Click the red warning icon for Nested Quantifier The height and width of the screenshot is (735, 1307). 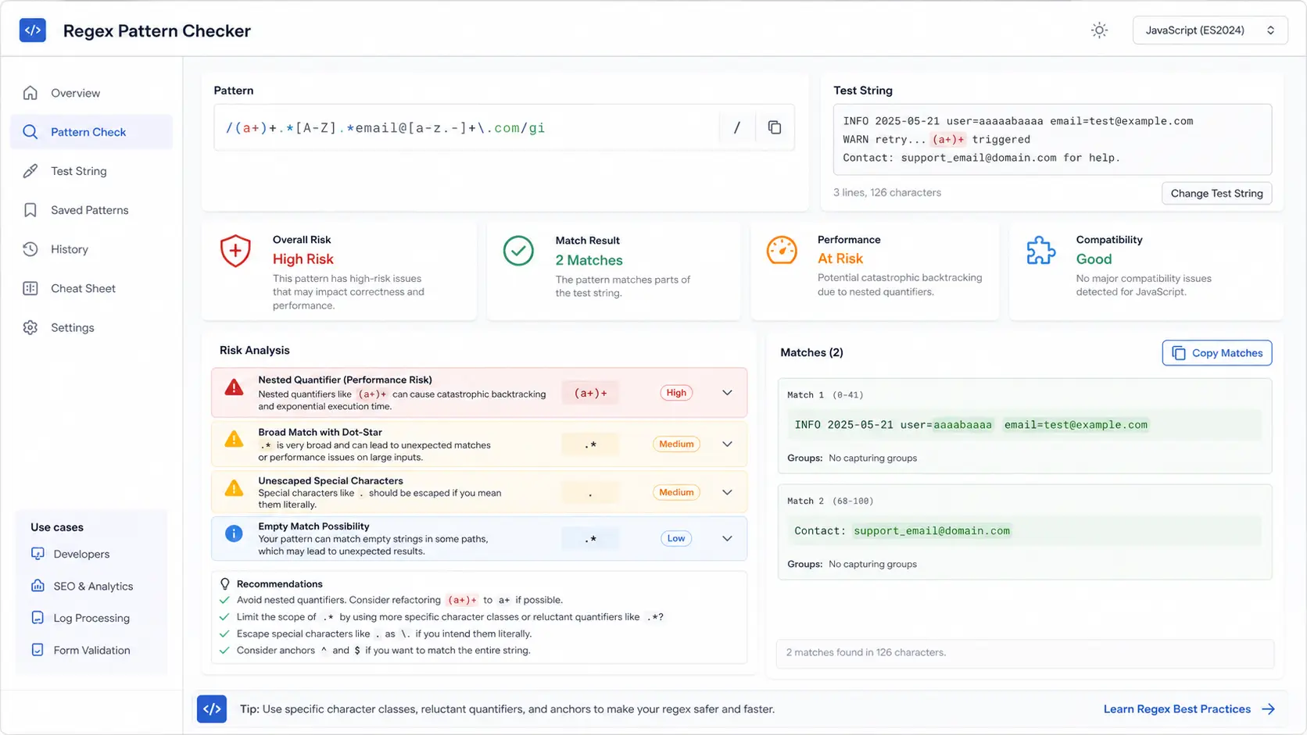click(234, 387)
